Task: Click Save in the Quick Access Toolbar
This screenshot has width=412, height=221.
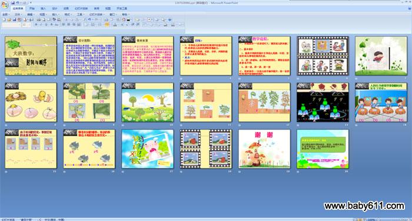Action: click(13, 2)
